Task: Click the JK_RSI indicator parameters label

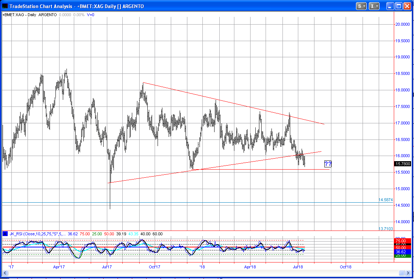Action: tap(38, 234)
